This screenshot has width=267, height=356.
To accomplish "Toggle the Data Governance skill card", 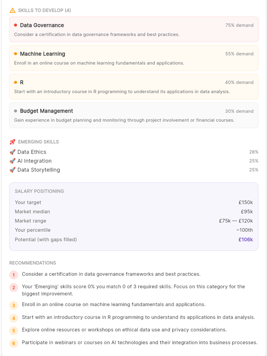I will 133,29.
